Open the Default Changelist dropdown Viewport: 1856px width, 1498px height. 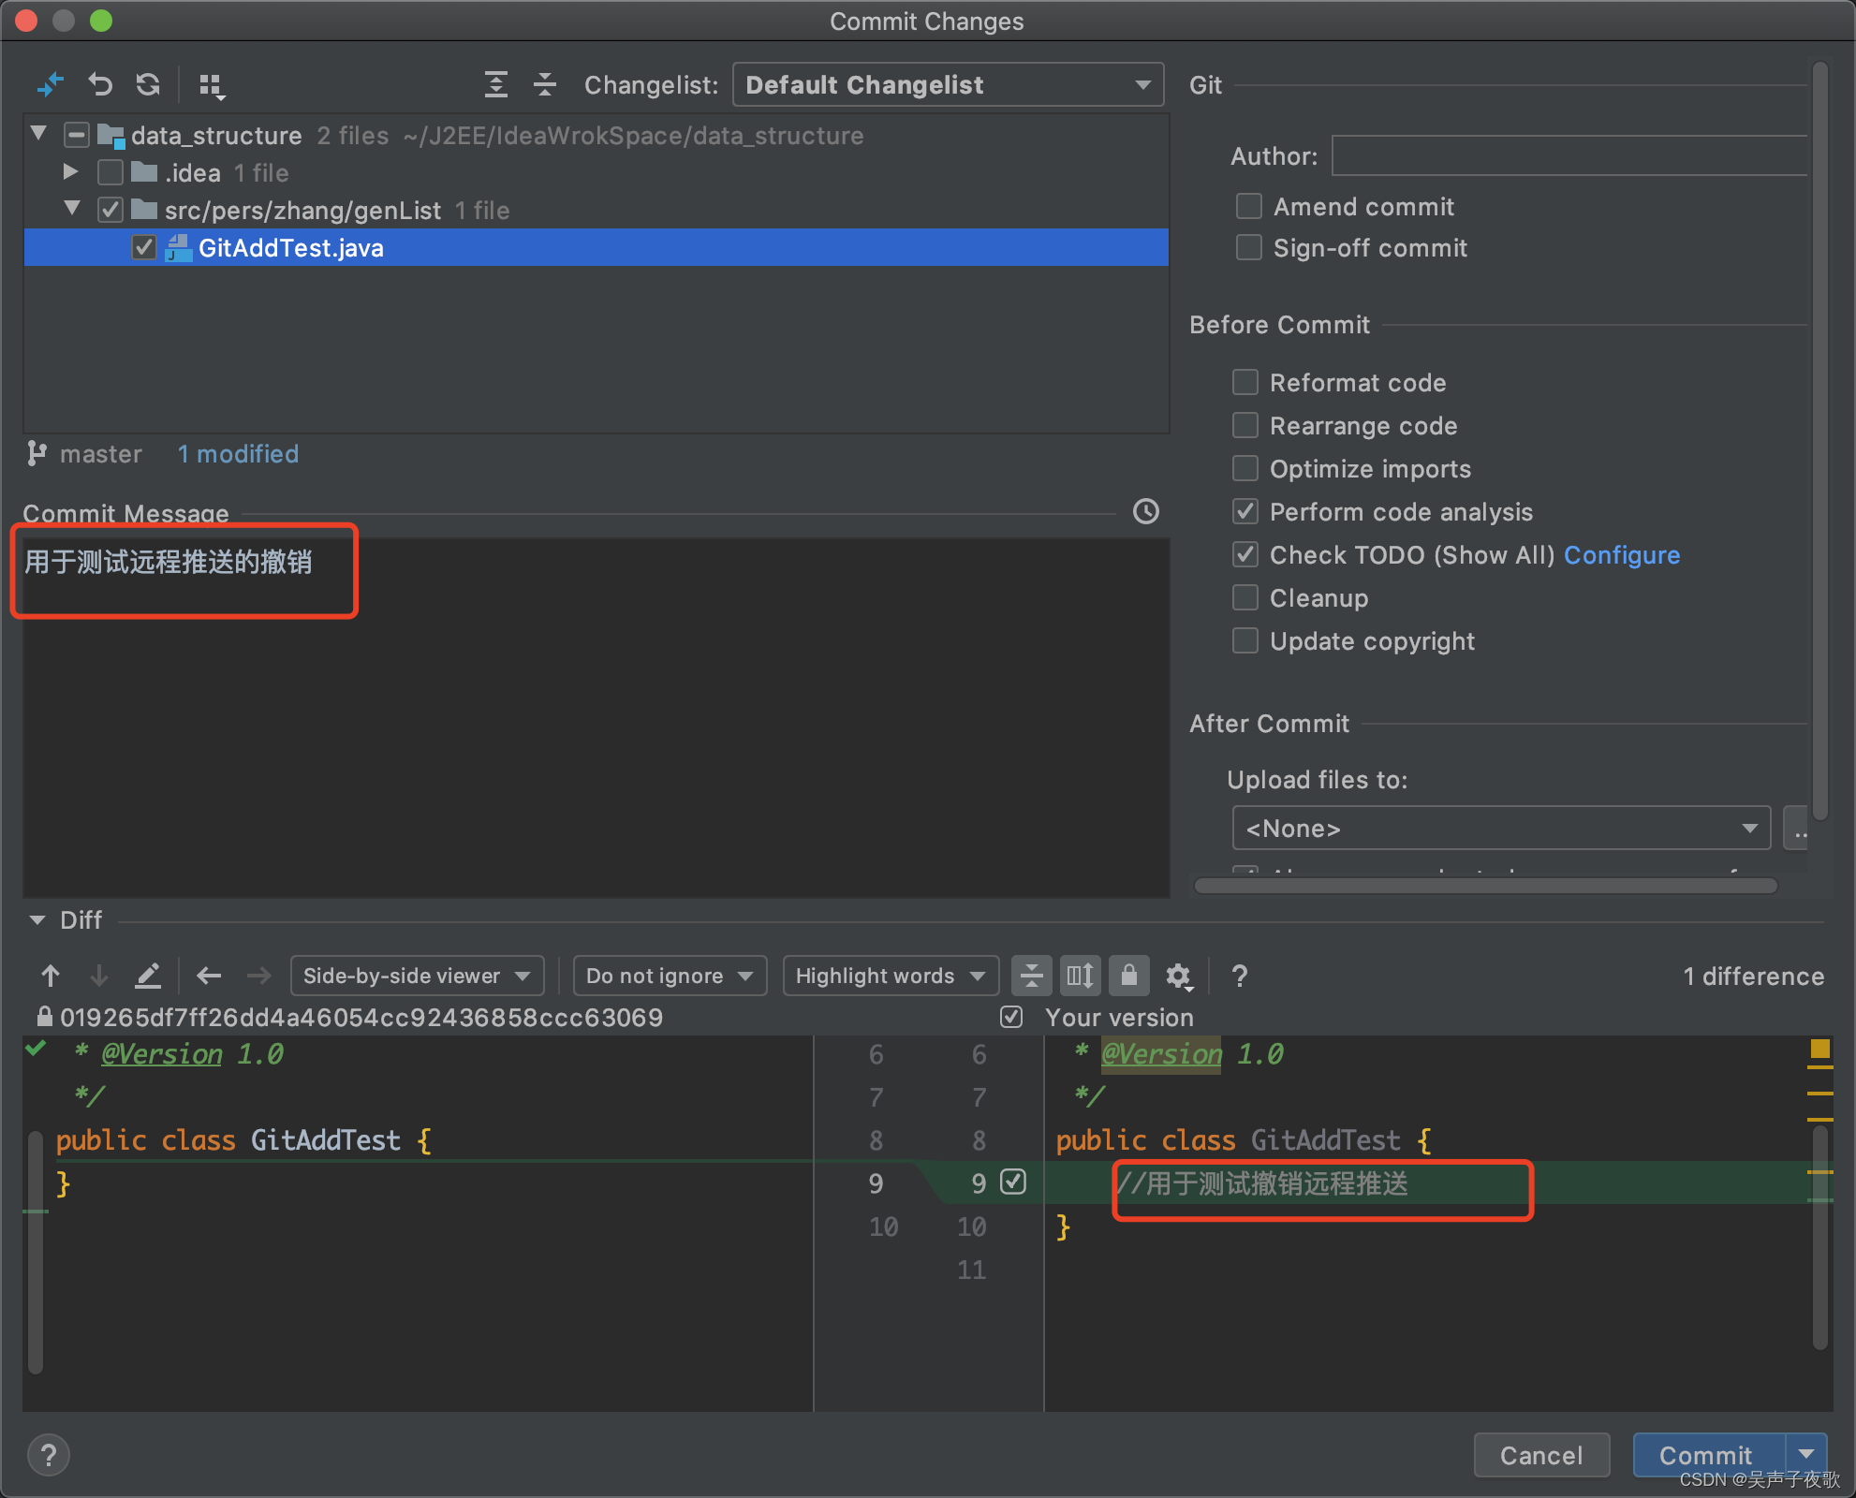coord(948,84)
